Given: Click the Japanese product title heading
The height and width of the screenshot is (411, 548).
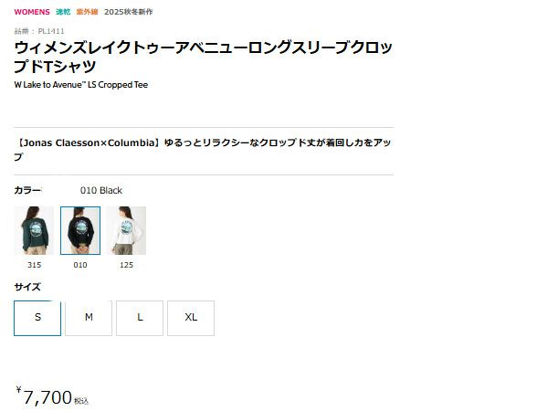Looking at the screenshot, I should tap(204, 57).
